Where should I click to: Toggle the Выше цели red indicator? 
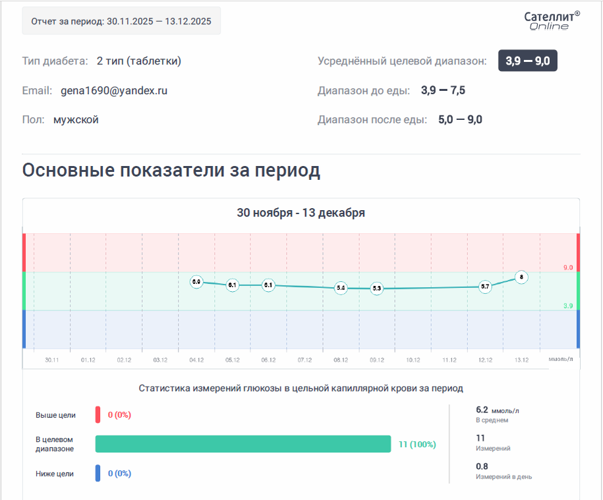[98, 415]
